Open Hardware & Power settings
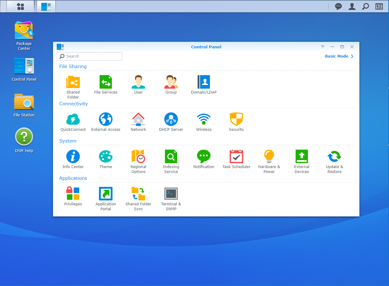This screenshot has height=286, width=389. [269, 157]
